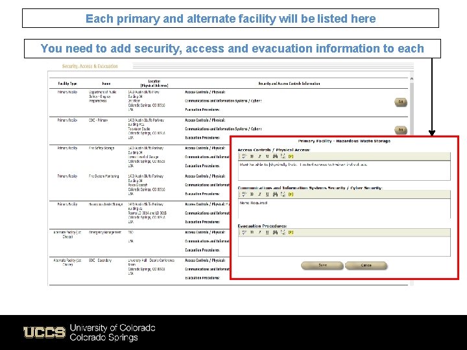Click yellow [P] icon in Access Controls toolbar
467x350 pixels.
pos(291,156)
